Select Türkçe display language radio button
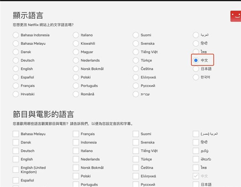The width and height of the screenshot is (241, 187). (136, 60)
